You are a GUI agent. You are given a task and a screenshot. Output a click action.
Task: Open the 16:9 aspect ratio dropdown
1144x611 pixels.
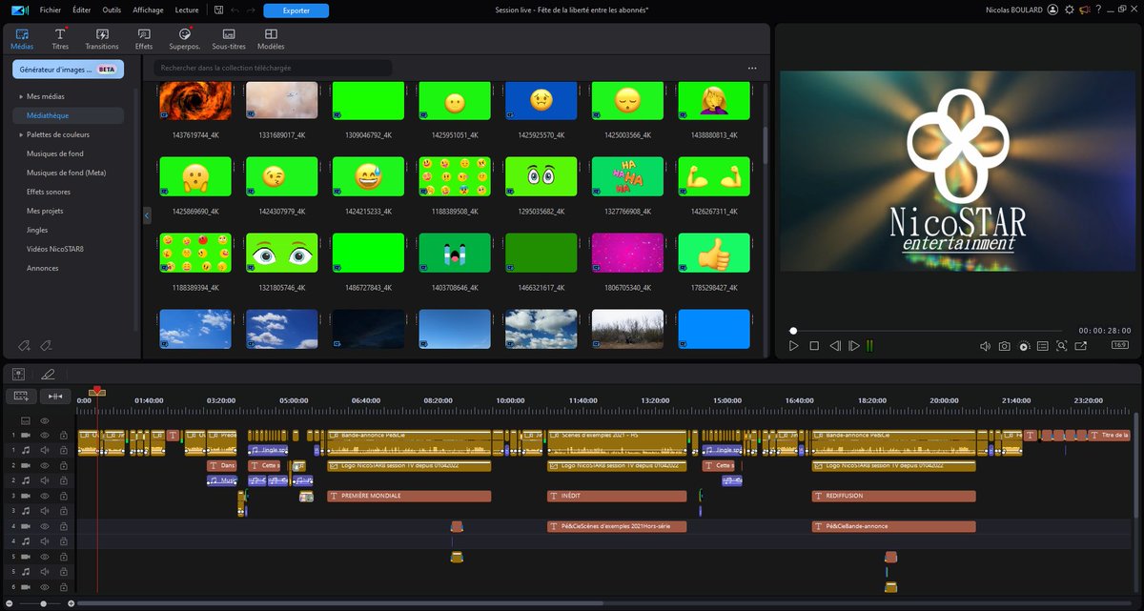1119,346
